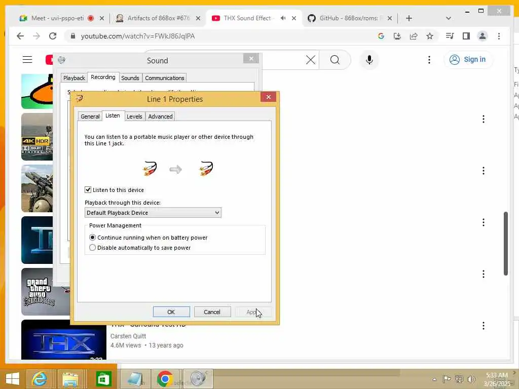Click the YouTube page vertical scrollbar

506,244
